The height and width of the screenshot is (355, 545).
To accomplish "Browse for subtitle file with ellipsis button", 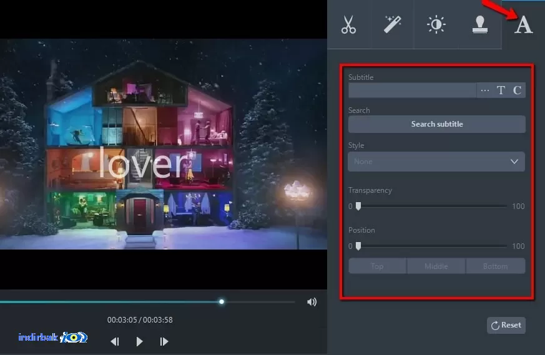I will point(485,90).
